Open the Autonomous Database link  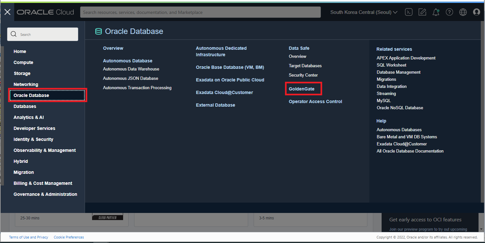coord(128,61)
